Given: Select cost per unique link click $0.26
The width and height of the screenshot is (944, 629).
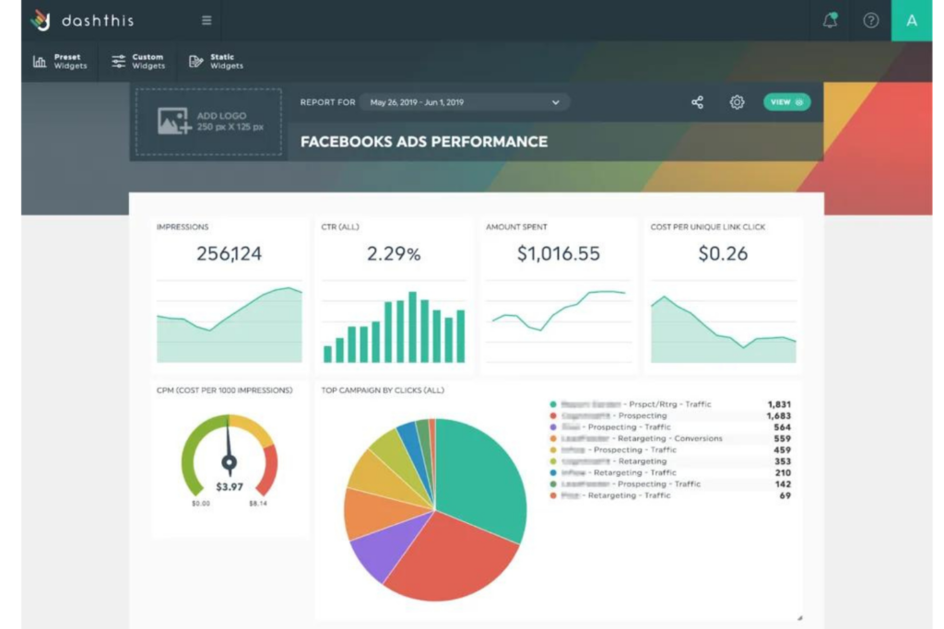Looking at the screenshot, I should (x=723, y=254).
